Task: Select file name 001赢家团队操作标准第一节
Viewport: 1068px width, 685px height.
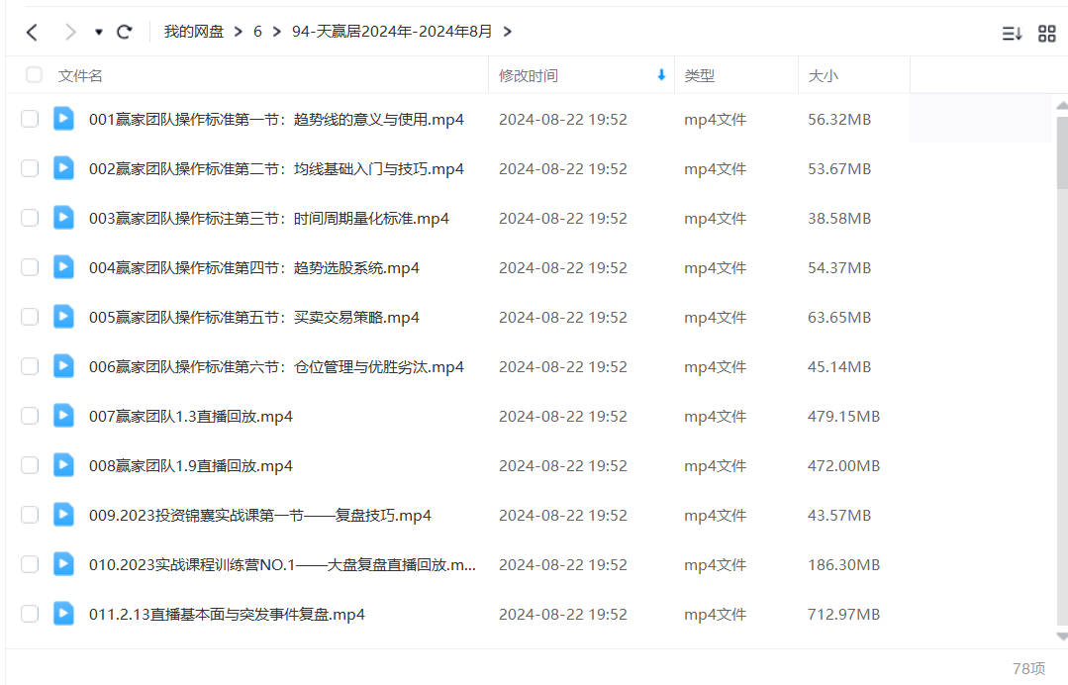Action: [276, 119]
